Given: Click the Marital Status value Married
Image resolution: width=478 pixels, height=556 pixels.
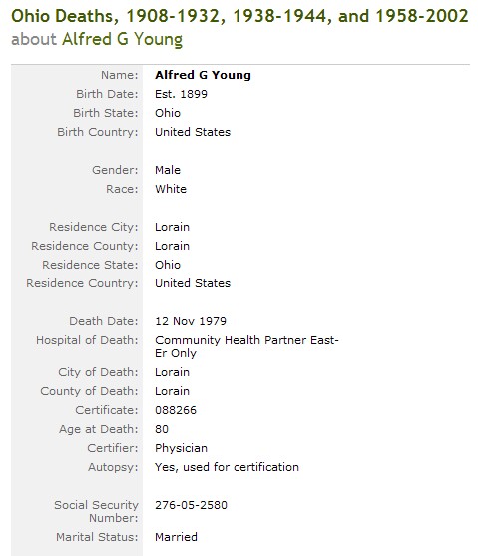Looking at the screenshot, I should click(x=176, y=537).
